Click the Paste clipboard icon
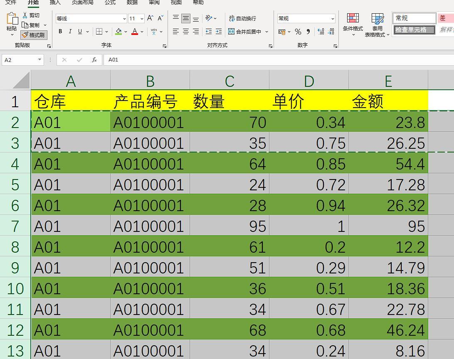This screenshot has height=359, width=454. point(12,19)
